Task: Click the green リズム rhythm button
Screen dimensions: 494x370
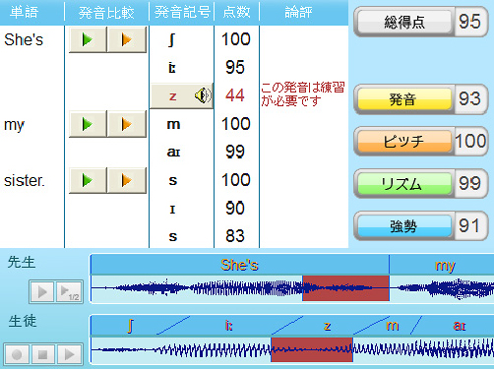Action: click(x=404, y=184)
